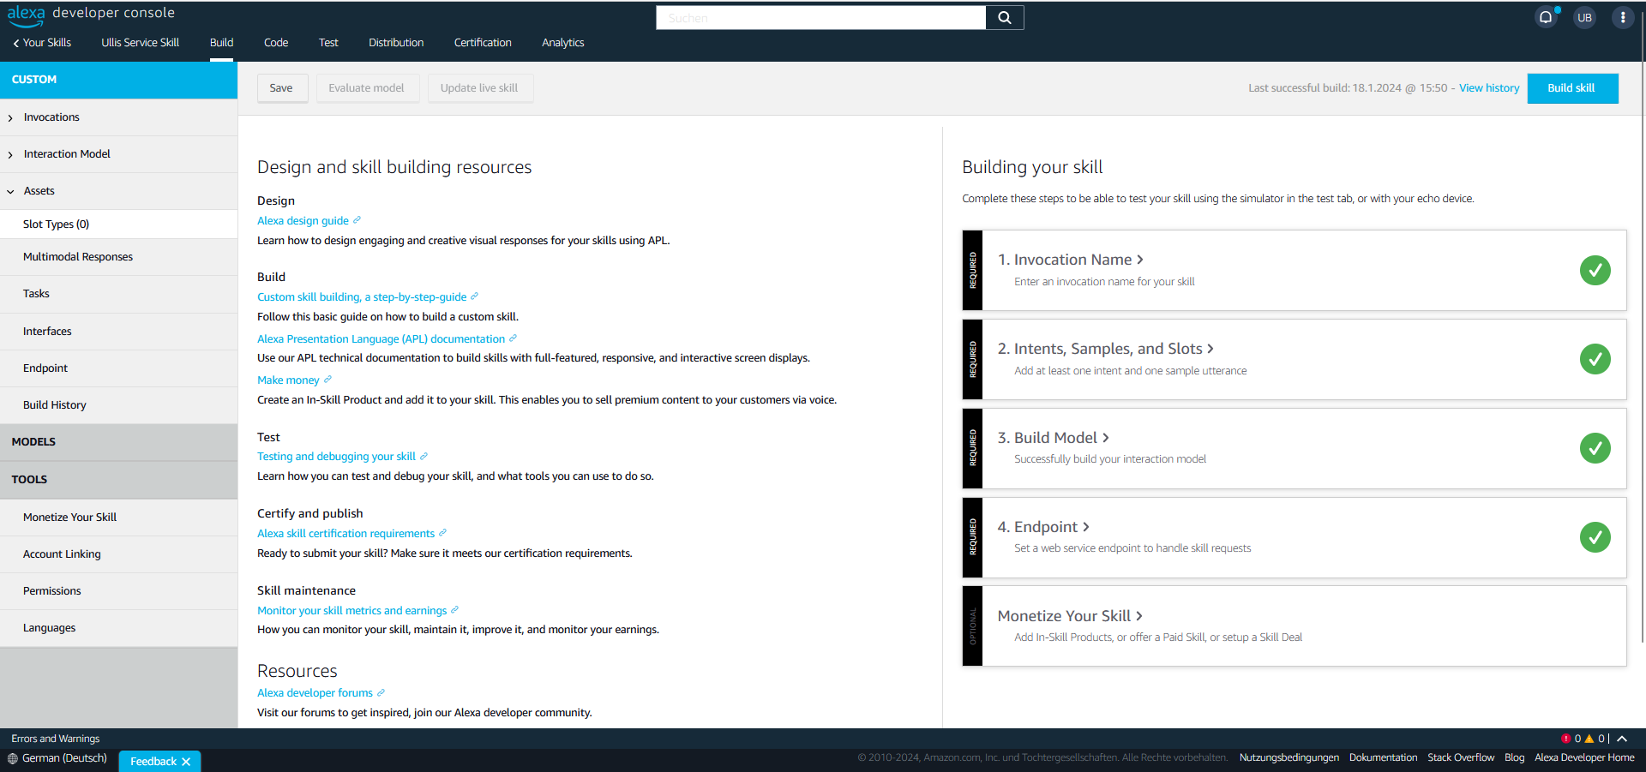Open the Nutzungsbedingungen footer link
The image size is (1646, 772).
point(1289,757)
